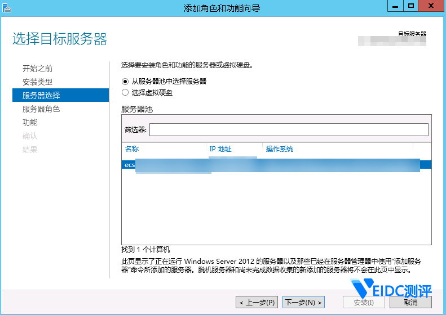Select the 服务器选择 step
The height and width of the screenshot is (315, 446).
click(x=60, y=95)
